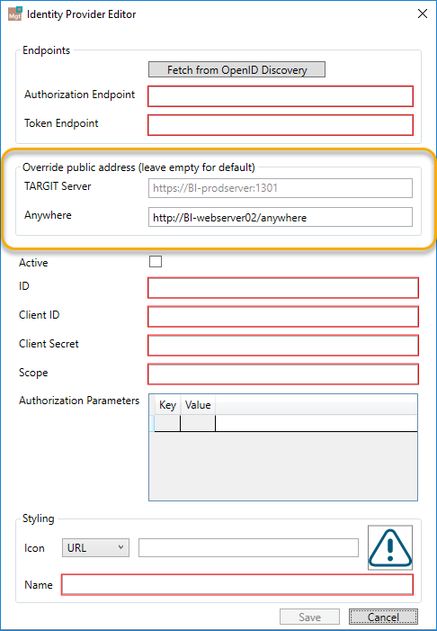The width and height of the screenshot is (437, 631).
Task: Close the Identity Provider Editor dialog
Action: [422, 14]
